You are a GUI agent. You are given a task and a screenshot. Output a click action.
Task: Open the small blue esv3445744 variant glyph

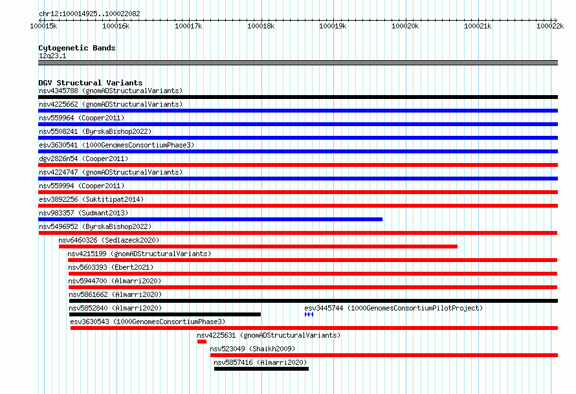[x=309, y=314]
